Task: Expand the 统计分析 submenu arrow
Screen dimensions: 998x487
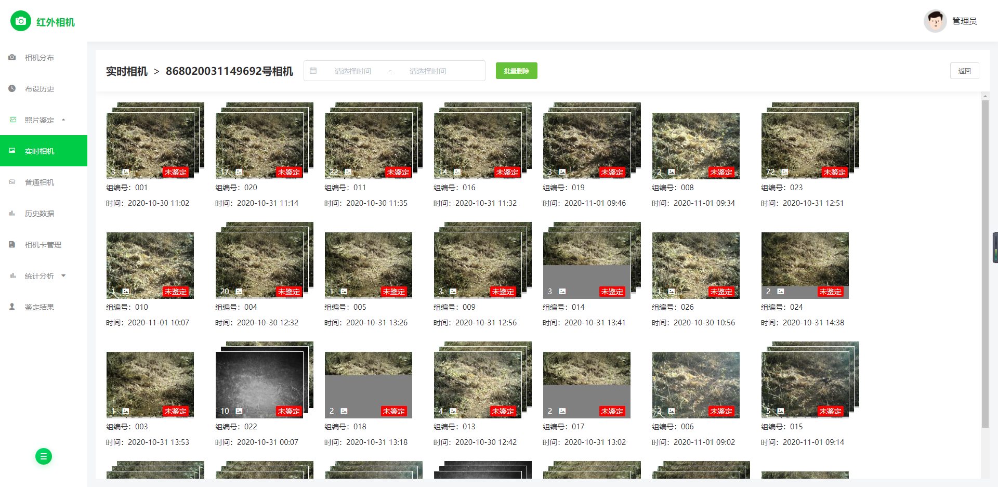Action: [x=63, y=275]
